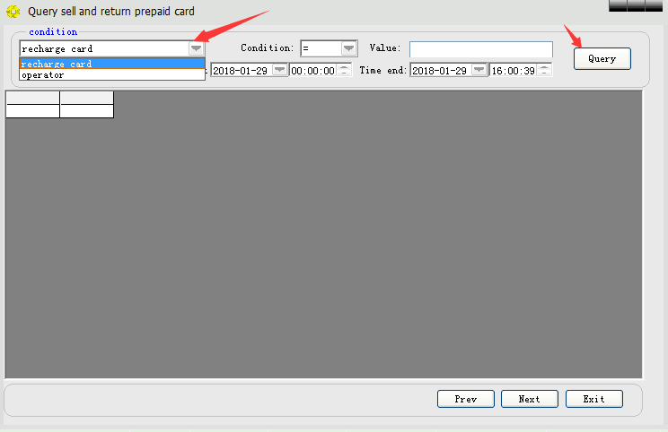
Task: Click the end time 16:00:39 field
Action: click(x=514, y=70)
